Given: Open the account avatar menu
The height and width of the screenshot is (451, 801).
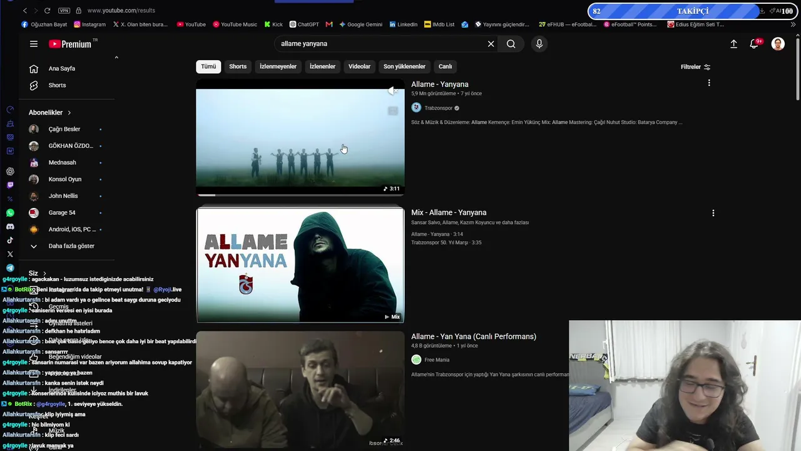Looking at the screenshot, I should click(778, 44).
